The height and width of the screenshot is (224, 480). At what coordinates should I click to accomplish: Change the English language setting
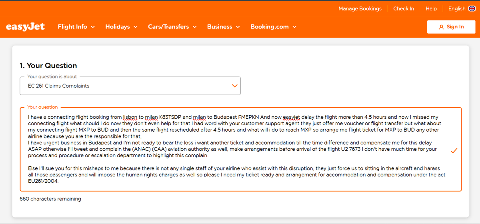tap(462, 8)
